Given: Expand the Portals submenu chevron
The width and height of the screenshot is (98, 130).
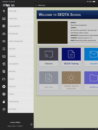Looking at the screenshot, I should click(32, 86).
